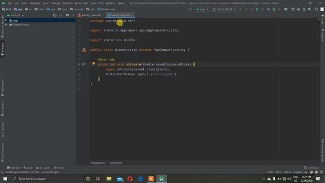
Task: Switch to the activity_main.xml tab
Action: (x=91, y=15)
